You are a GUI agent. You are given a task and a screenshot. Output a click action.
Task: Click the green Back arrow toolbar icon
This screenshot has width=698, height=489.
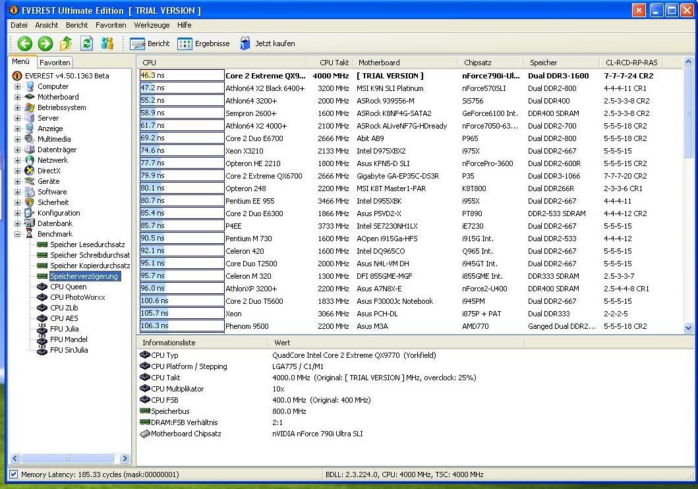pyautogui.click(x=25, y=43)
